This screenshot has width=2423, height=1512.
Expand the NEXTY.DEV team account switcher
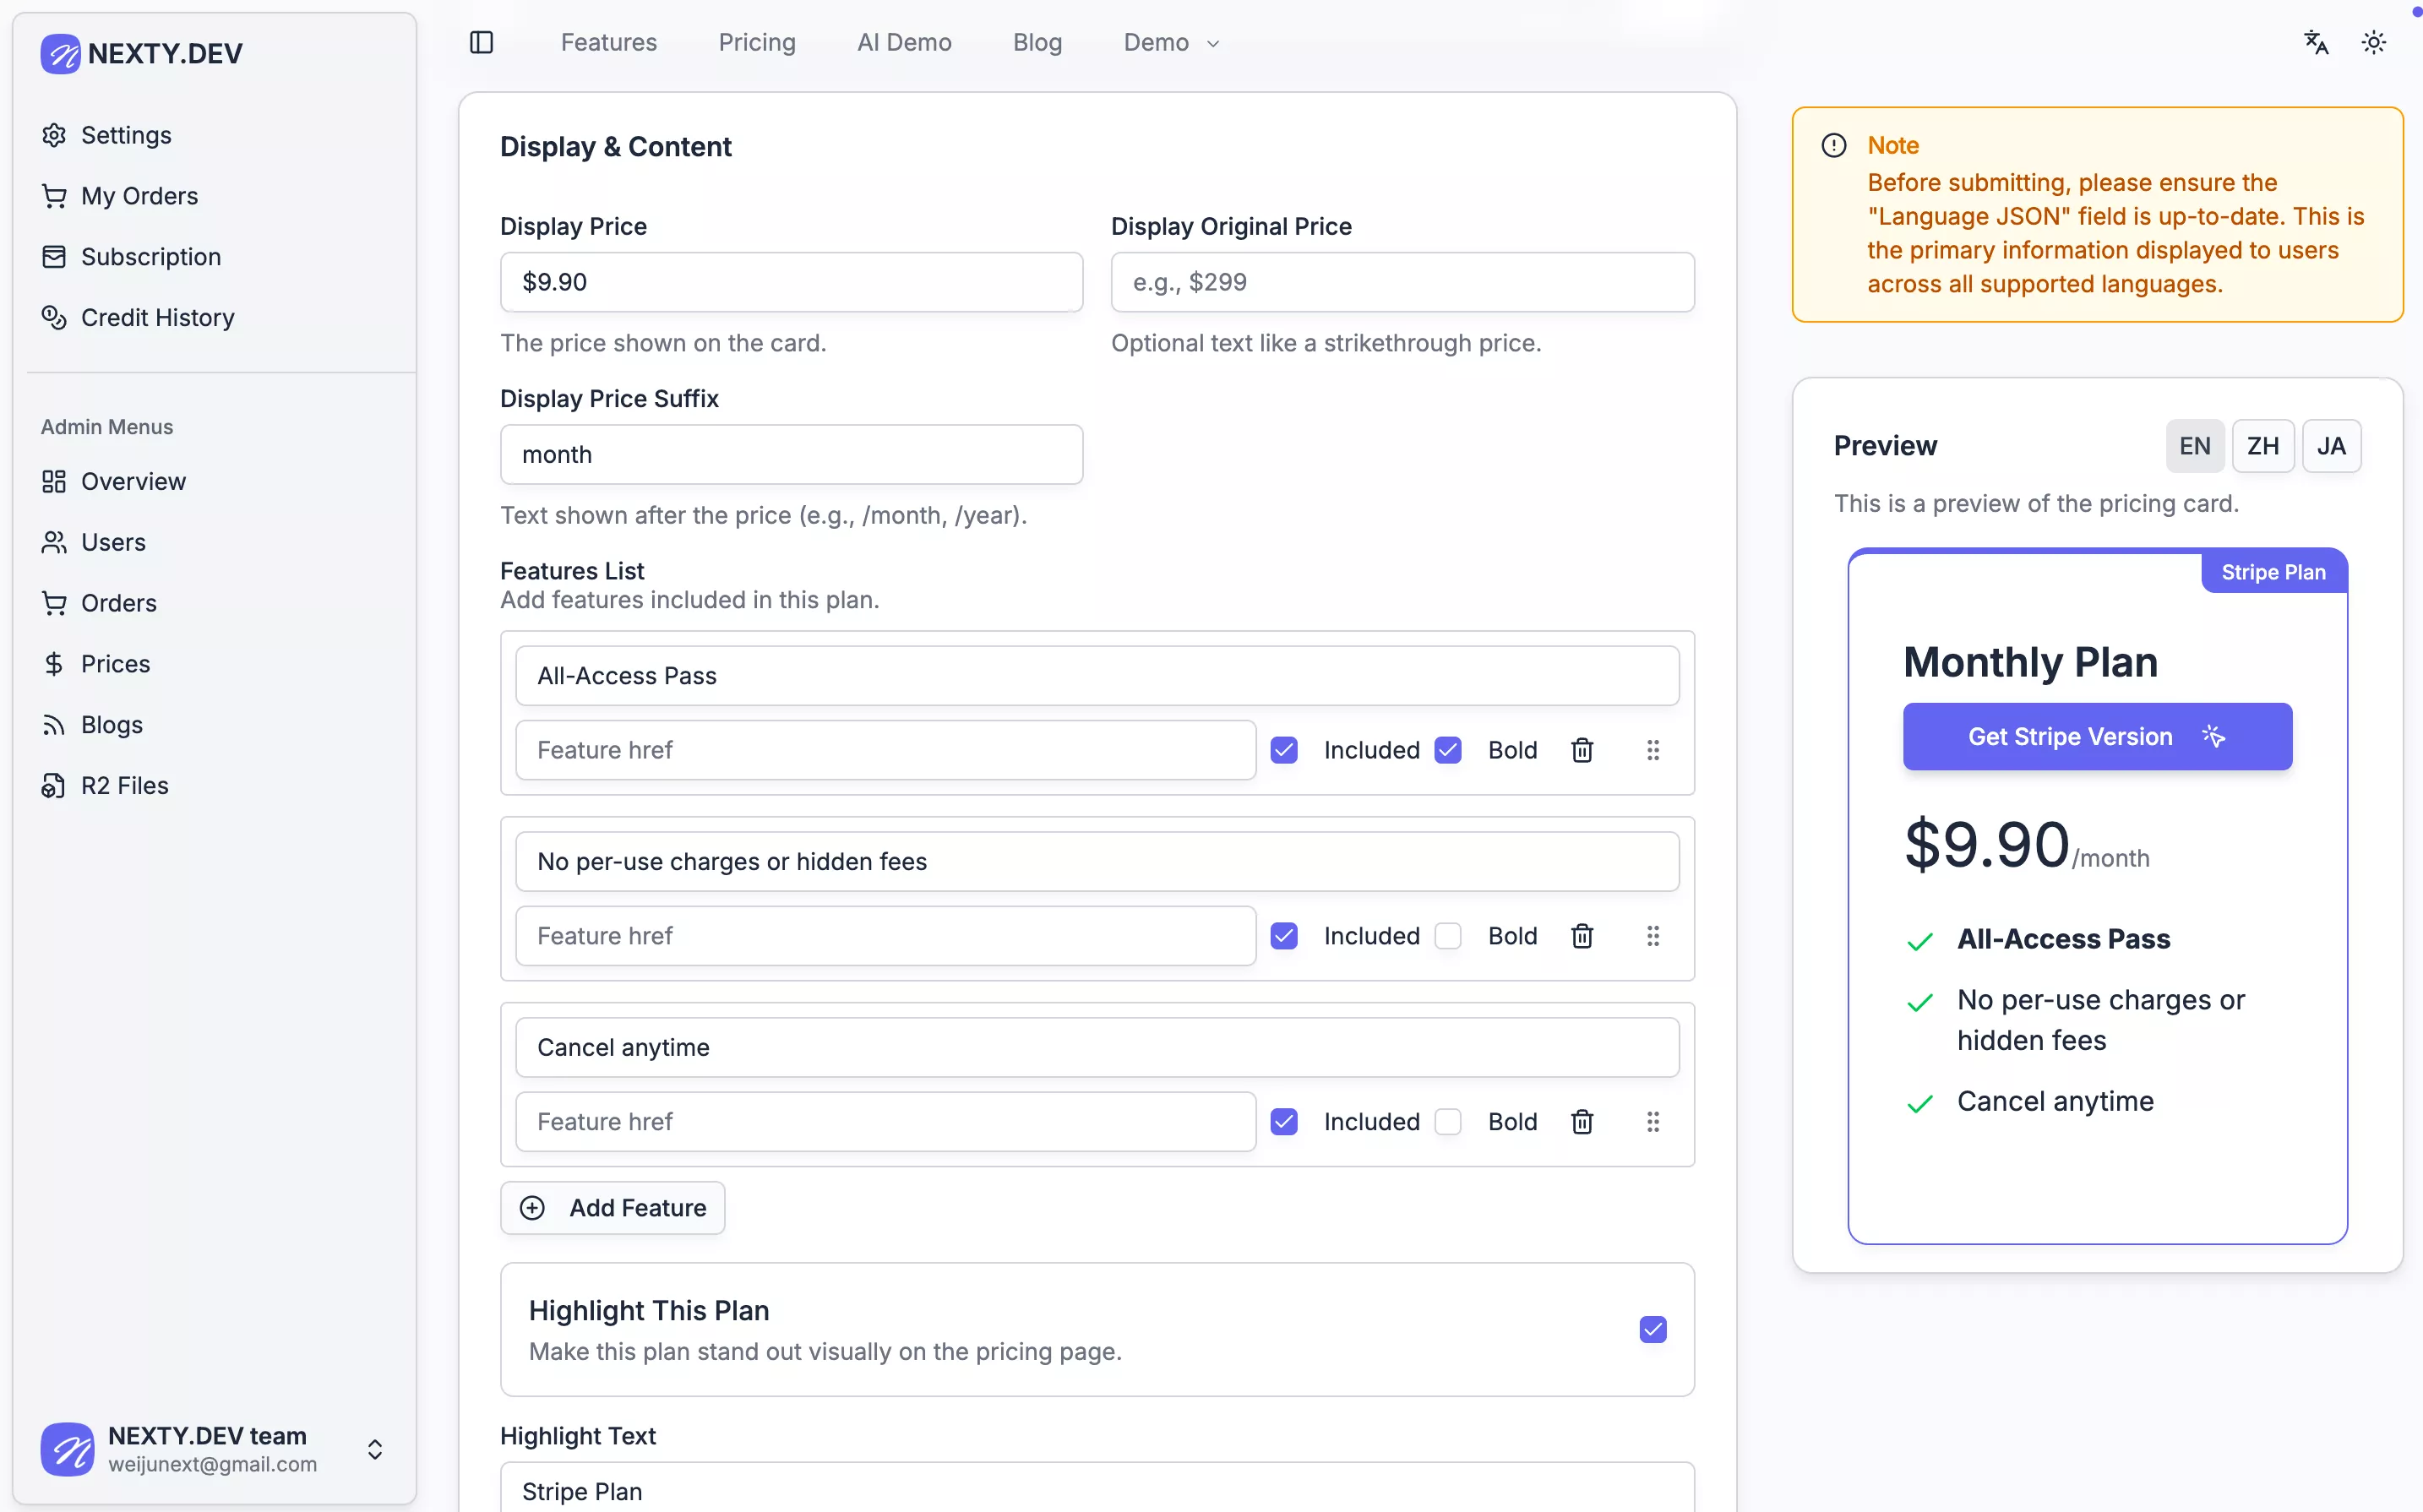tap(374, 1449)
